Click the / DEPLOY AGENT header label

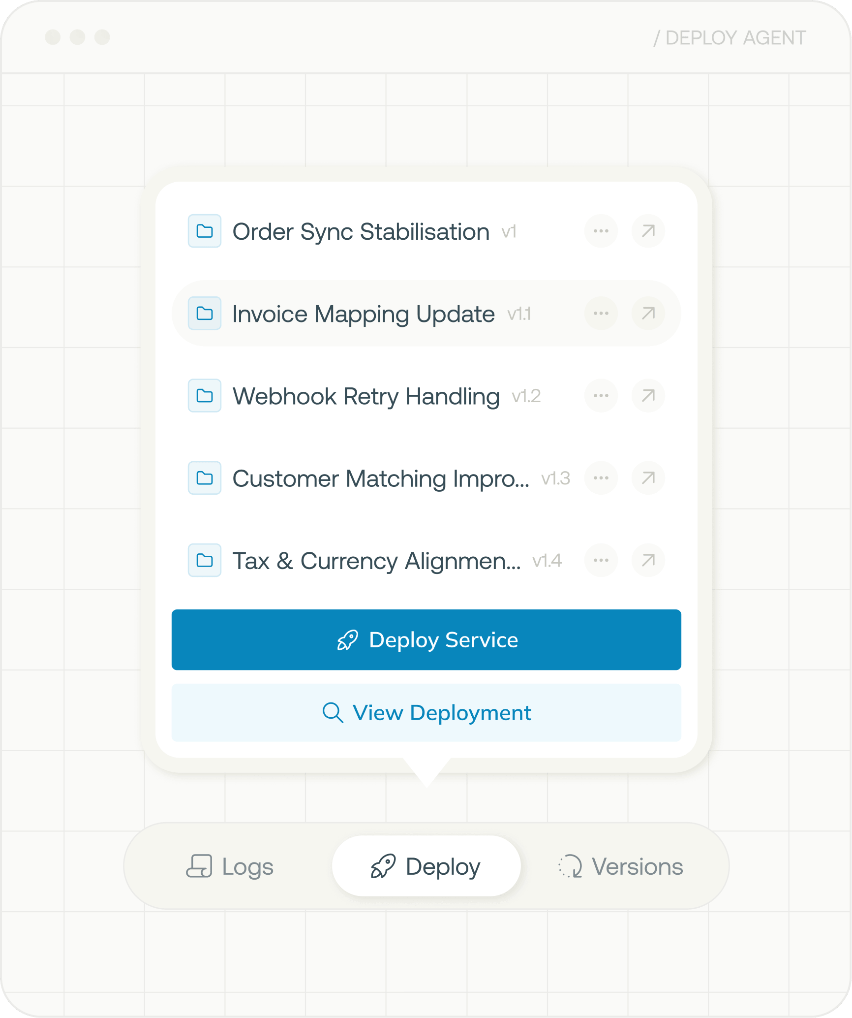[x=730, y=38]
